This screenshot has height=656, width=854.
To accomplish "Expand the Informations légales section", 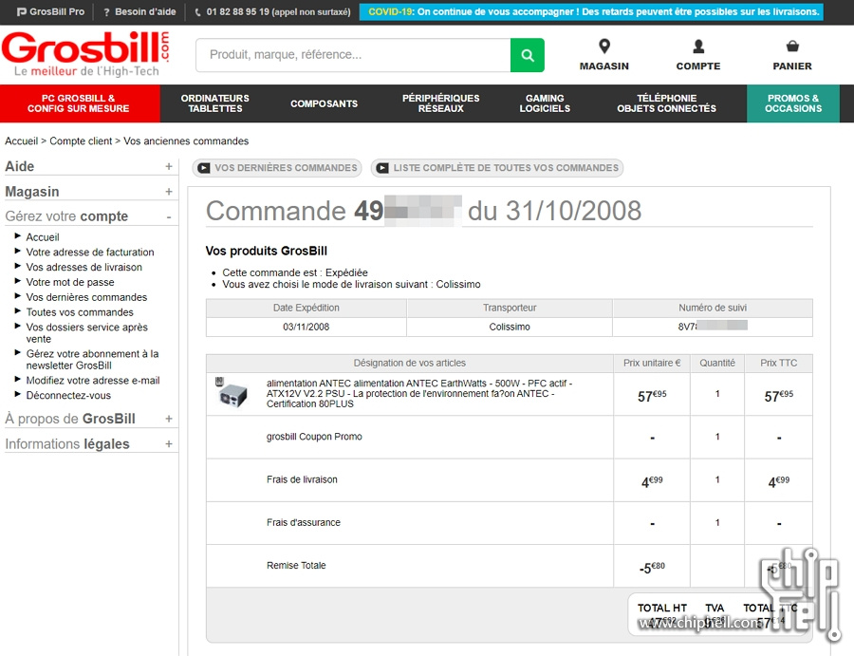I will (169, 444).
